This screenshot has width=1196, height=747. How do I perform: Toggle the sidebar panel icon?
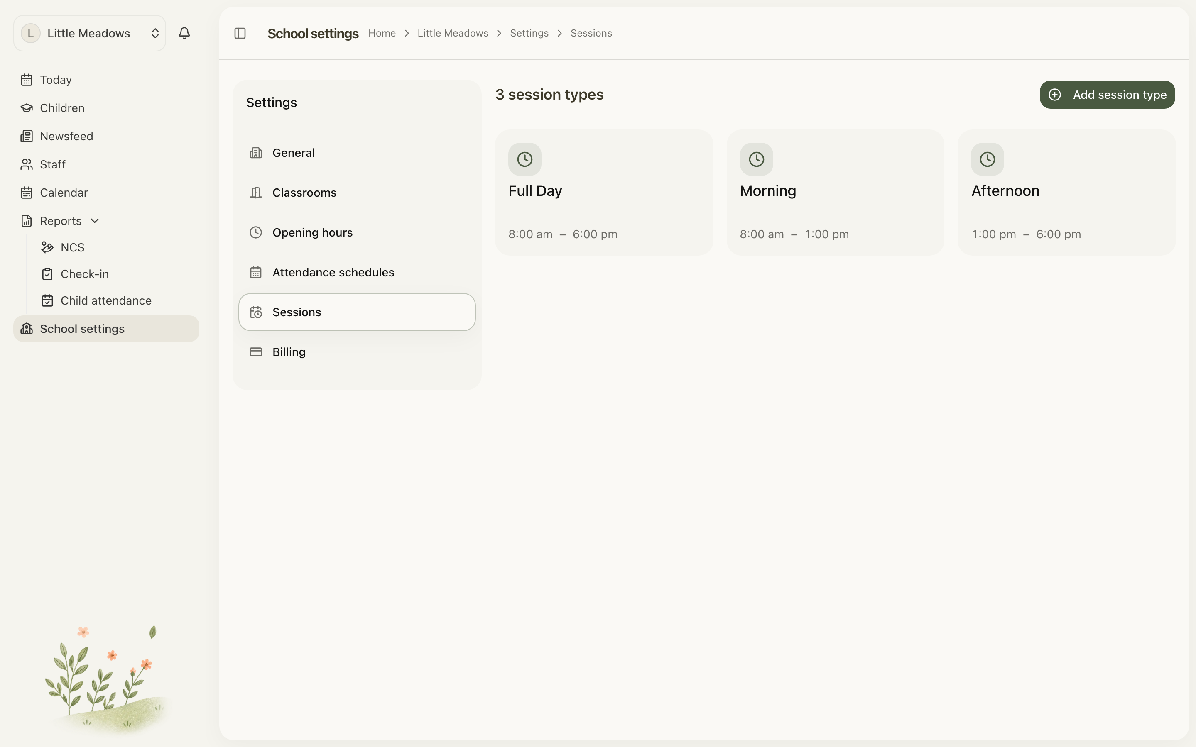240,33
